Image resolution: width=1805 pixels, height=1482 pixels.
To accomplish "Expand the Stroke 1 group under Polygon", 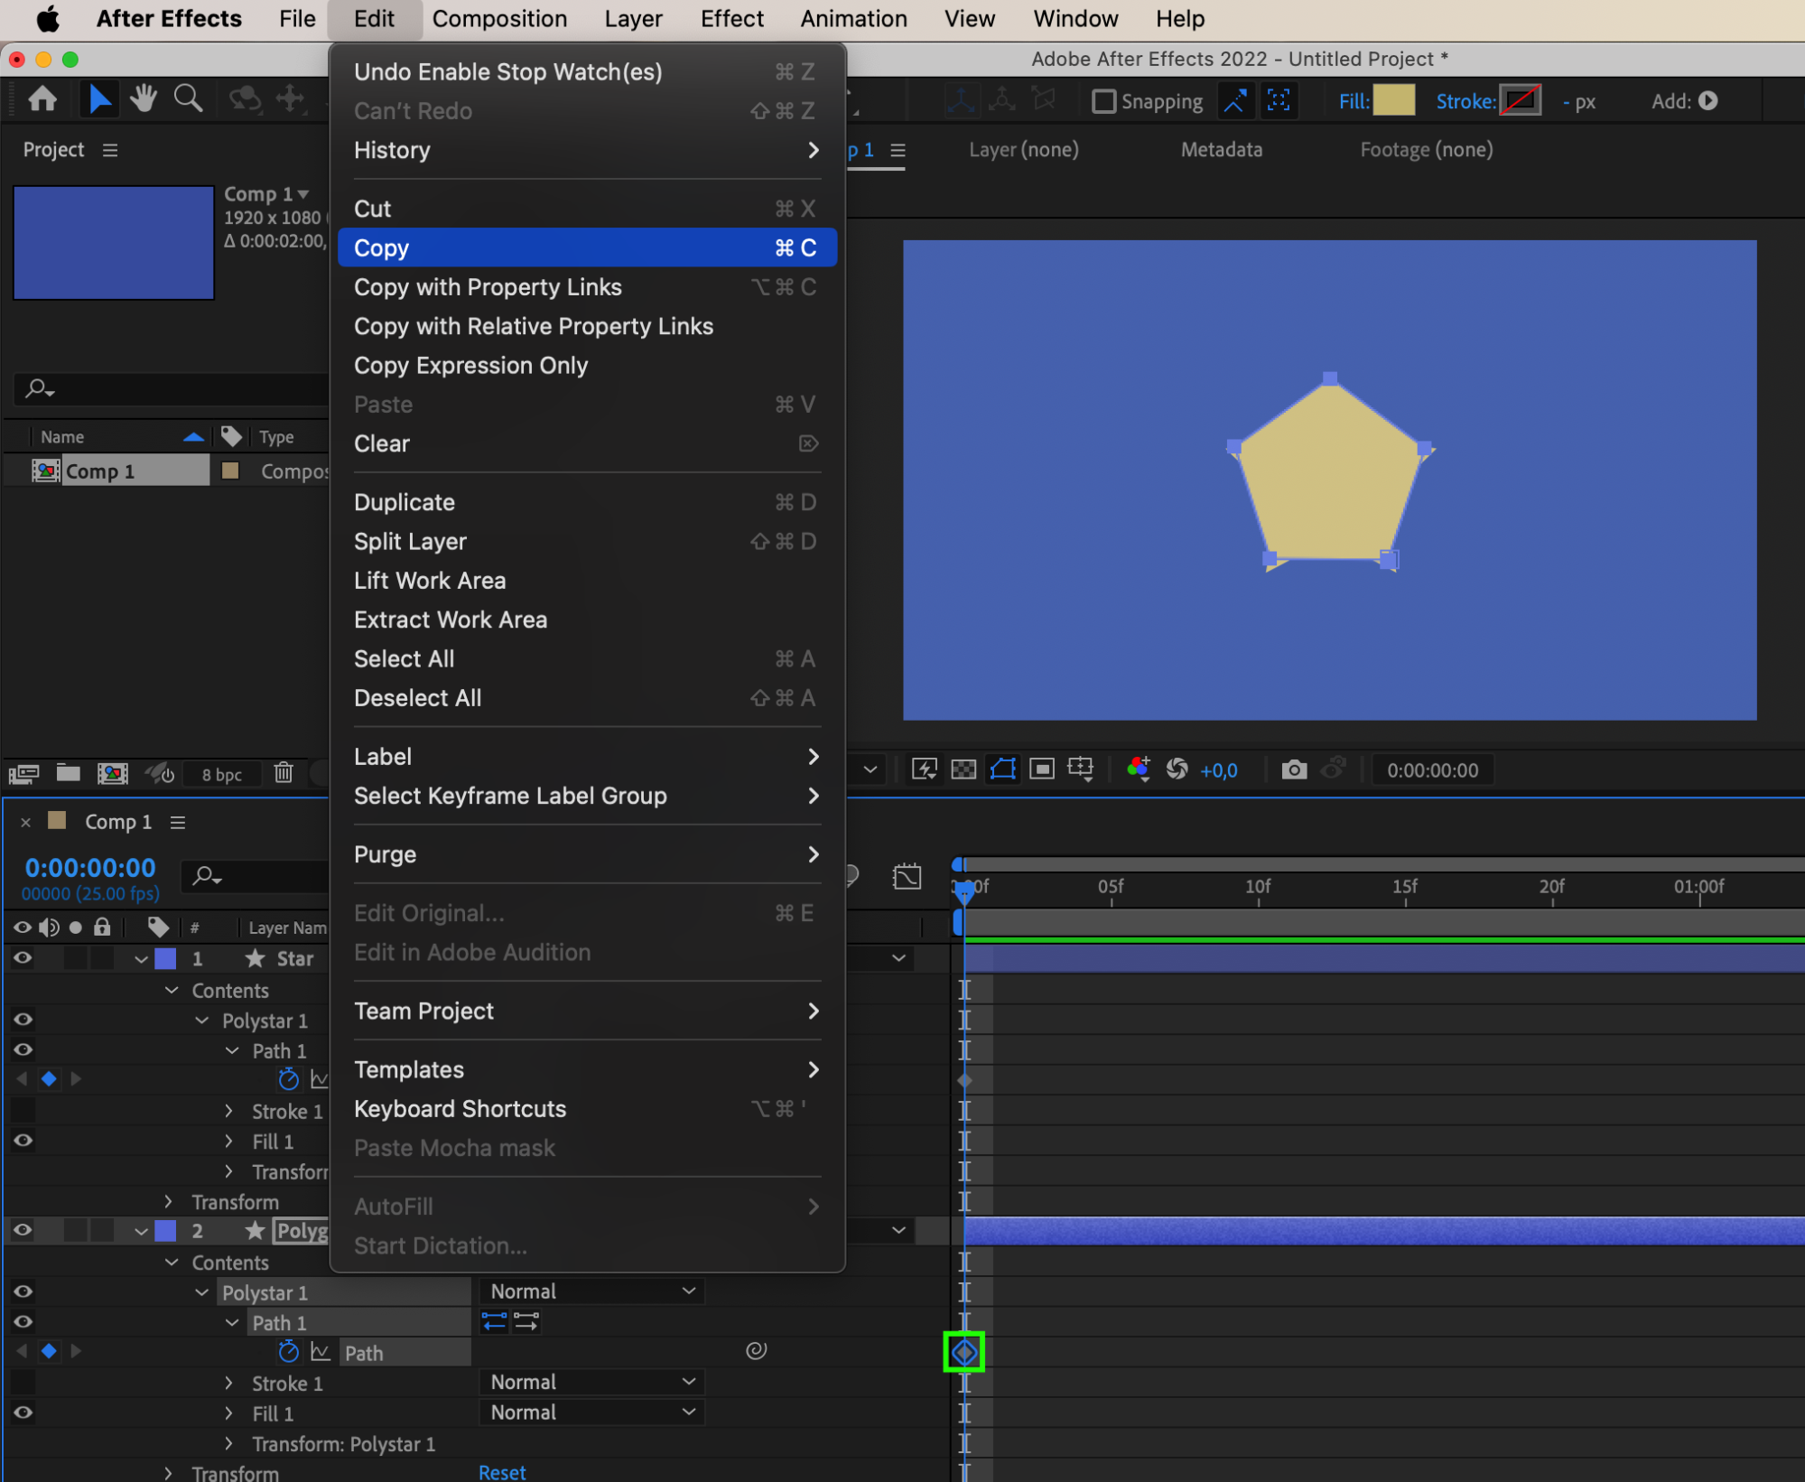I will (x=228, y=1384).
